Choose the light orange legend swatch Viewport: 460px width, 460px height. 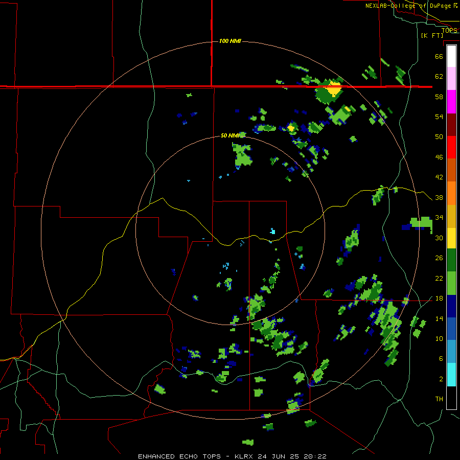(x=451, y=193)
